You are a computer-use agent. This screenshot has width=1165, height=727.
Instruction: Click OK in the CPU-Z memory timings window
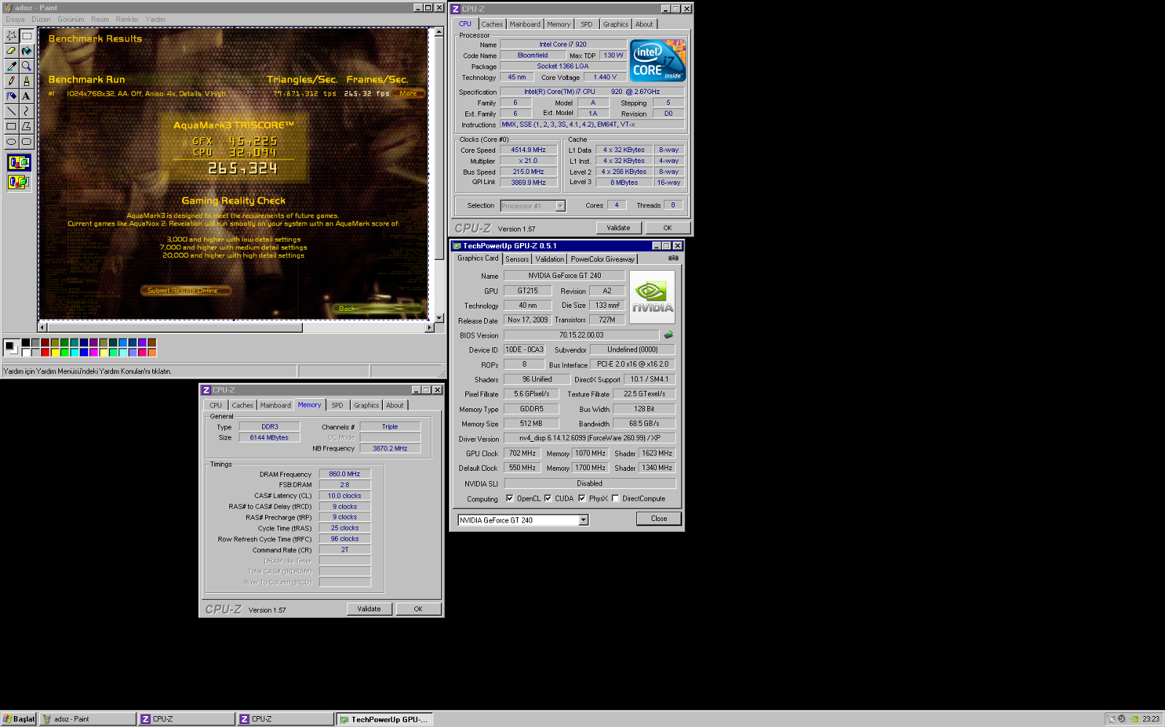(418, 609)
